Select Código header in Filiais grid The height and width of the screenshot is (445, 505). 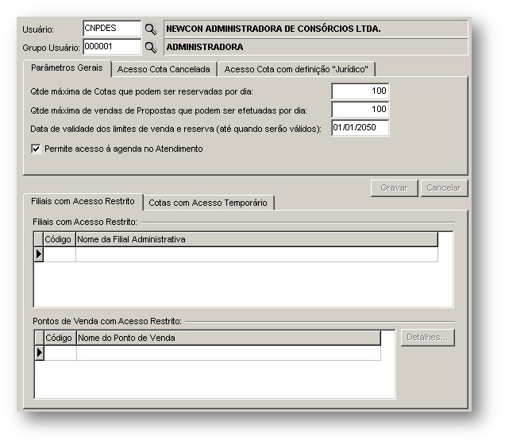tap(60, 239)
